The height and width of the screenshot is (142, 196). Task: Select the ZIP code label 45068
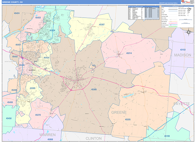[x=50, y=139]
